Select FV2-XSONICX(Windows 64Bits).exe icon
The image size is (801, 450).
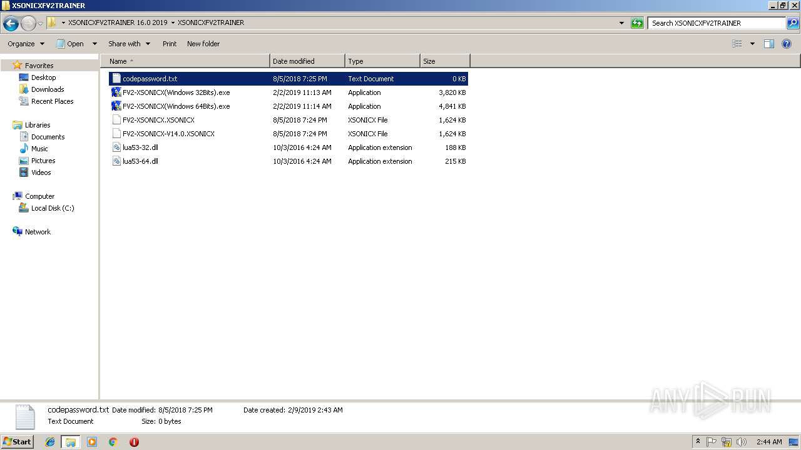116,106
